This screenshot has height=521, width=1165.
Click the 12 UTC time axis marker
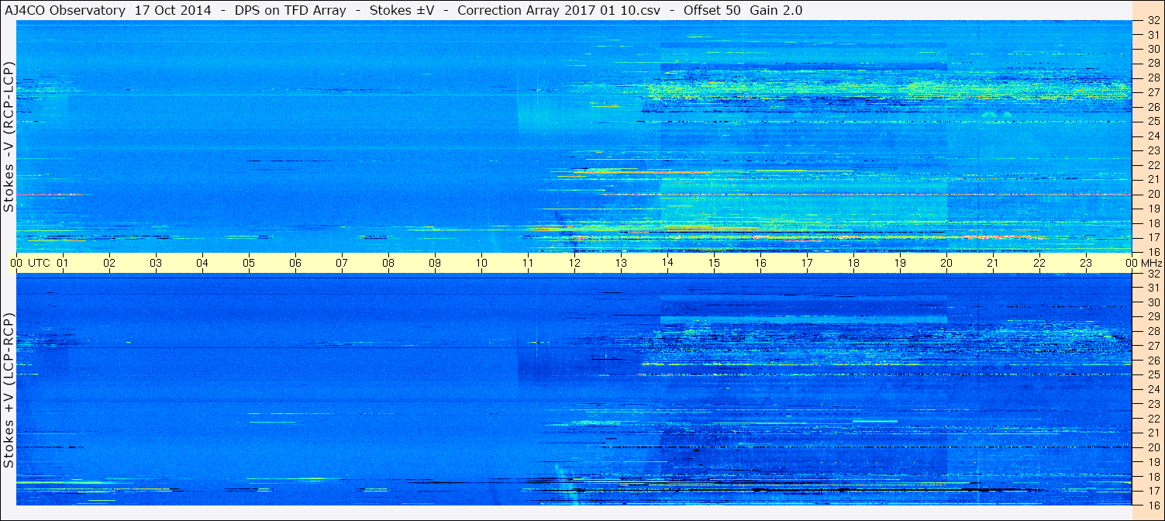(x=574, y=264)
